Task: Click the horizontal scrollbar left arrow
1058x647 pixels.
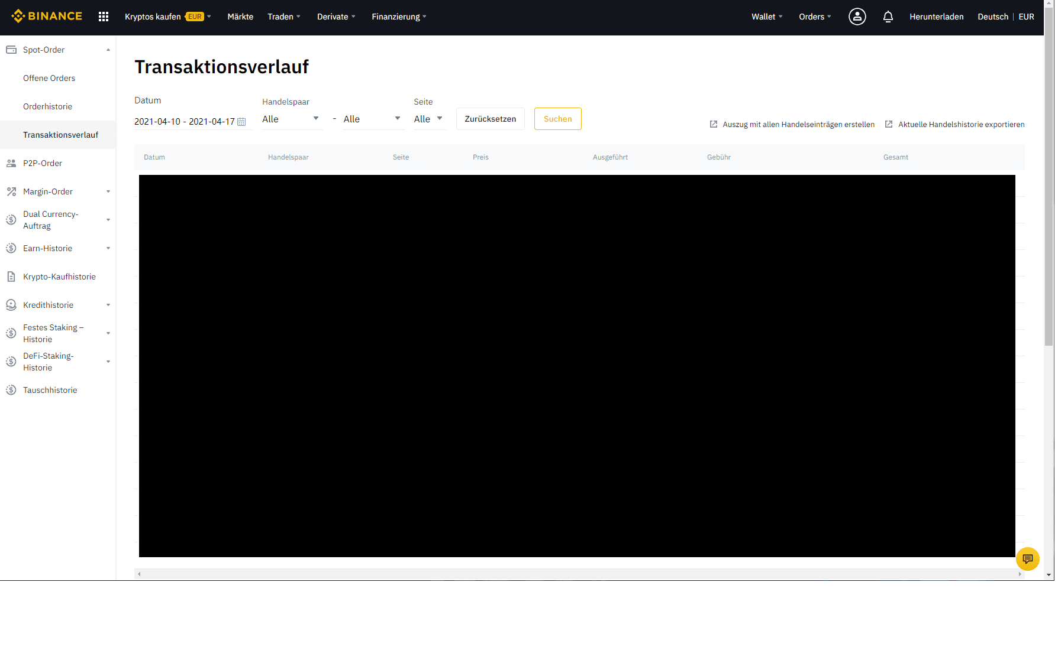Action: [x=139, y=574]
